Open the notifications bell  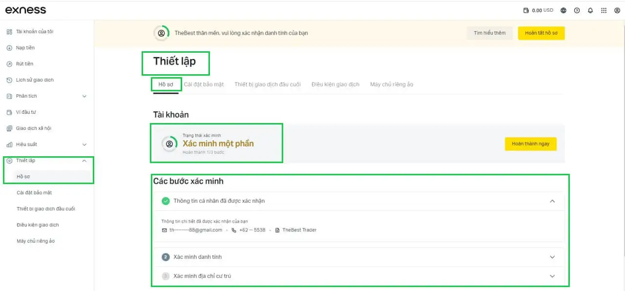tap(590, 10)
